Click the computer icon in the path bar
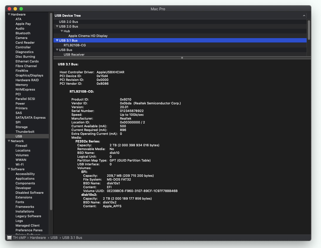The width and height of the screenshot is (321, 248). click(x=9, y=237)
